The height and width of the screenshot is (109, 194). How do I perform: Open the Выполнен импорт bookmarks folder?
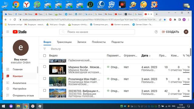[13, 25]
